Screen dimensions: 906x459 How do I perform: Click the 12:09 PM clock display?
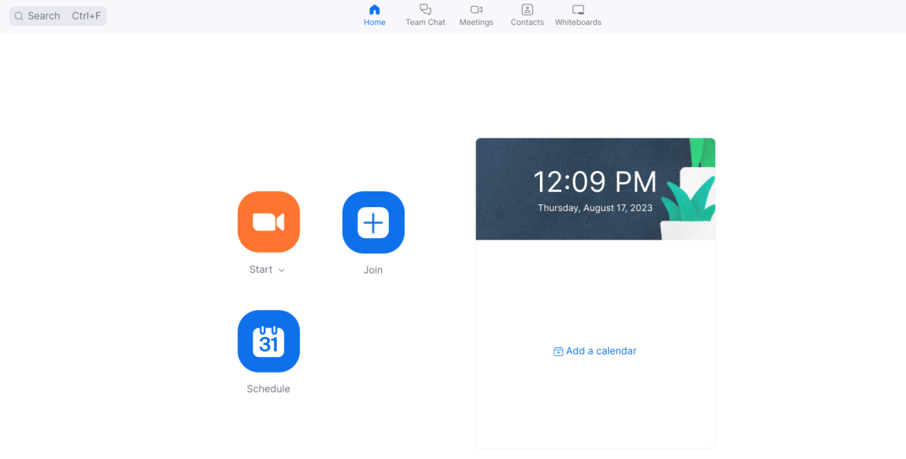point(595,182)
